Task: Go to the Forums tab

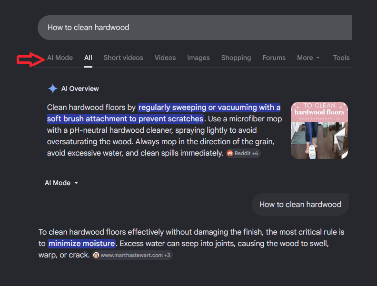Action: point(274,58)
